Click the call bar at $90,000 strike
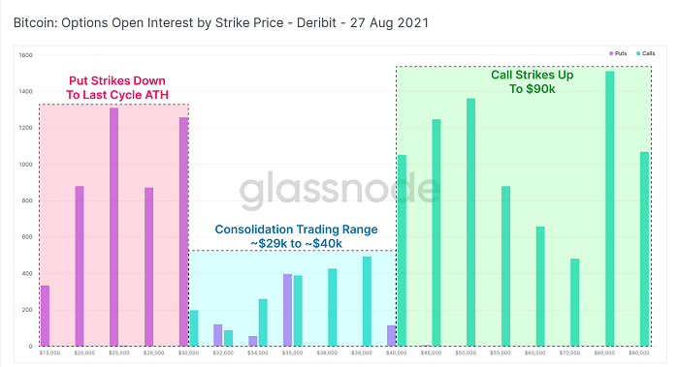 (x=644, y=249)
